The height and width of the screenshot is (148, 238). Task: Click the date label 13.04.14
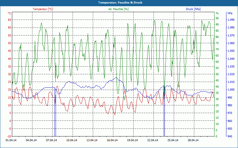click(92, 140)
